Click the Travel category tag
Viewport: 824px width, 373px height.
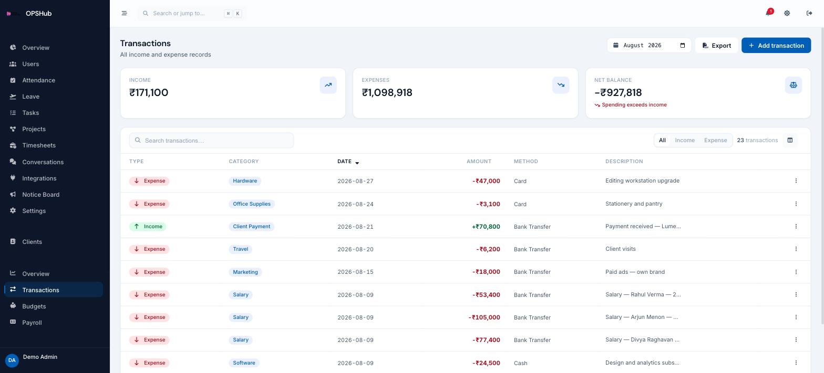(240, 249)
